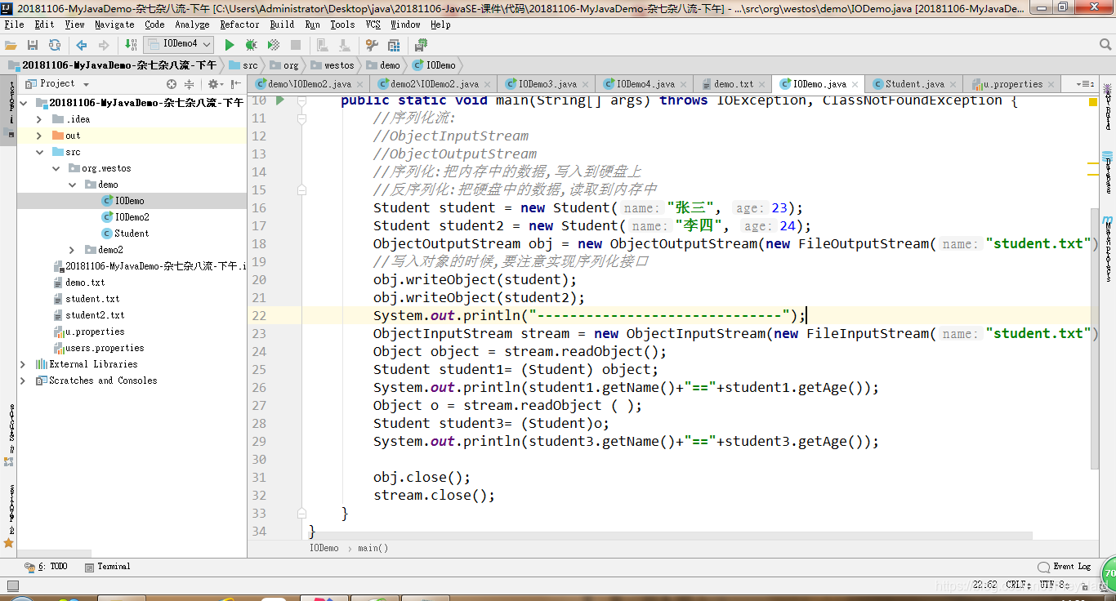
Task: Click the Scroll from Source target icon
Action: pyautogui.click(x=172, y=84)
